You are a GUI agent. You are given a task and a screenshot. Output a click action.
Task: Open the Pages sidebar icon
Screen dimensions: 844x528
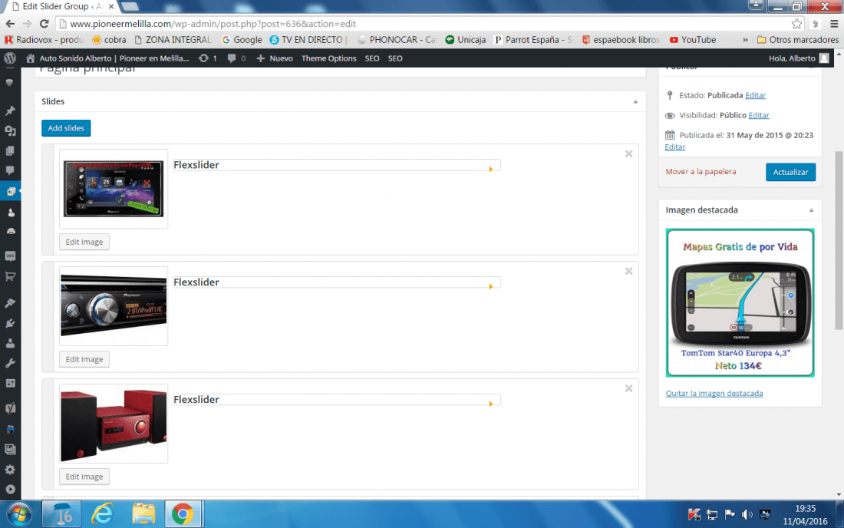click(10, 150)
